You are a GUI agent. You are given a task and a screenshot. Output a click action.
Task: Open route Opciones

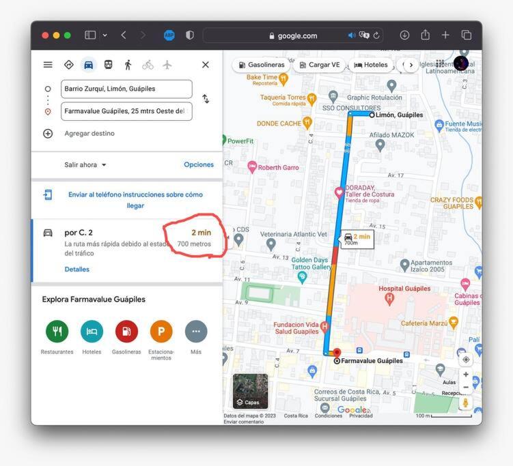[199, 164]
